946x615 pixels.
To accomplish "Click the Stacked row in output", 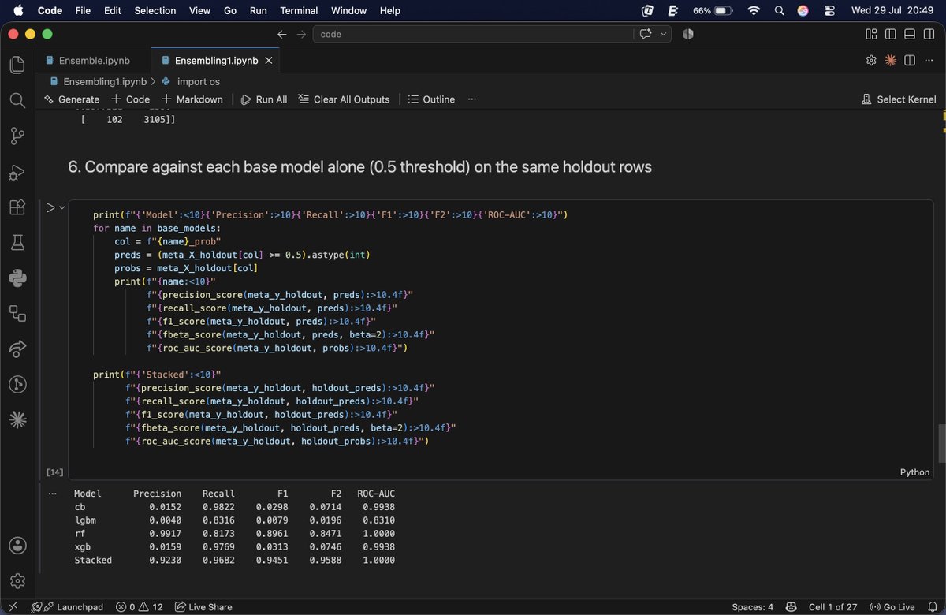I will click(234, 560).
